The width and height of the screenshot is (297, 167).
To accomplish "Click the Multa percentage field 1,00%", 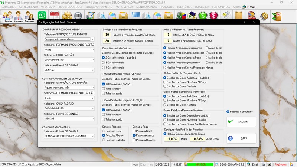I will [172, 139].
